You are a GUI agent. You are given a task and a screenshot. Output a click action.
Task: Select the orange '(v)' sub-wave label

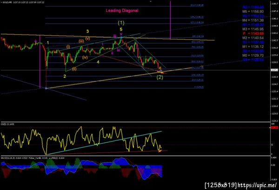click(88, 38)
